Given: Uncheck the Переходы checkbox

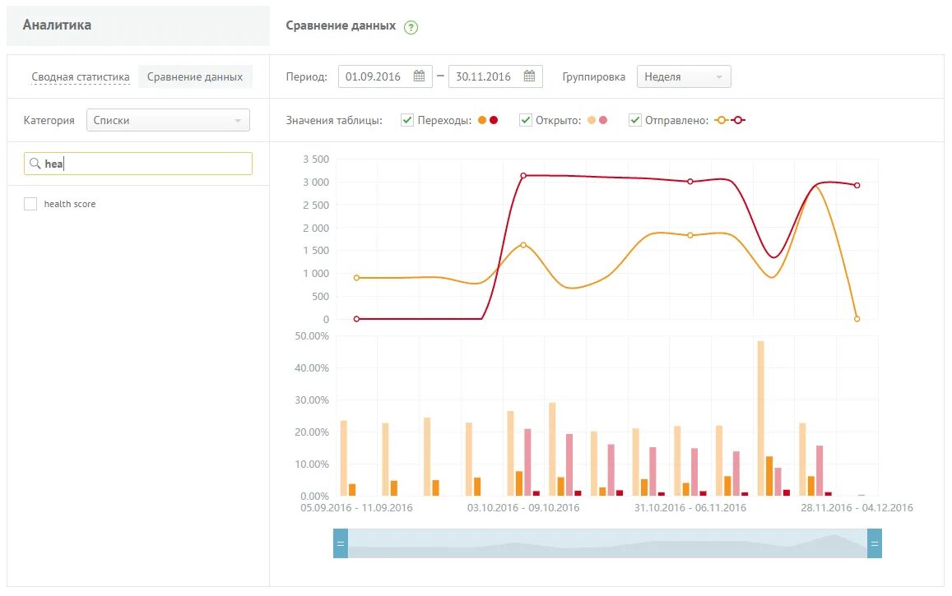Looking at the screenshot, I should [407, 120].
